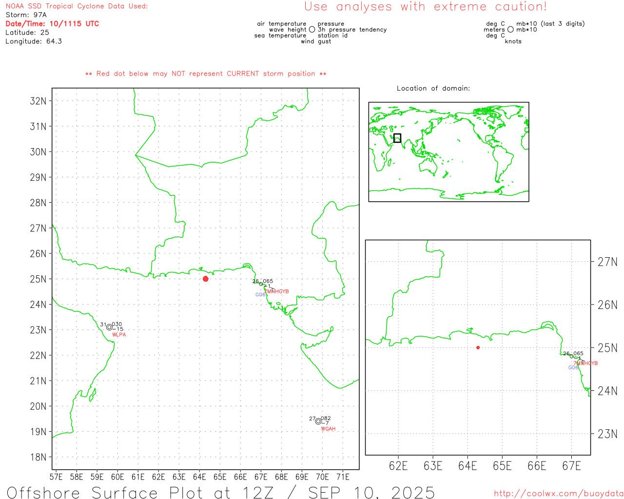This screenshot has width=624, height=499.
Task: Click the 71E longitude axis label
Action: click(x=343, y=477)
